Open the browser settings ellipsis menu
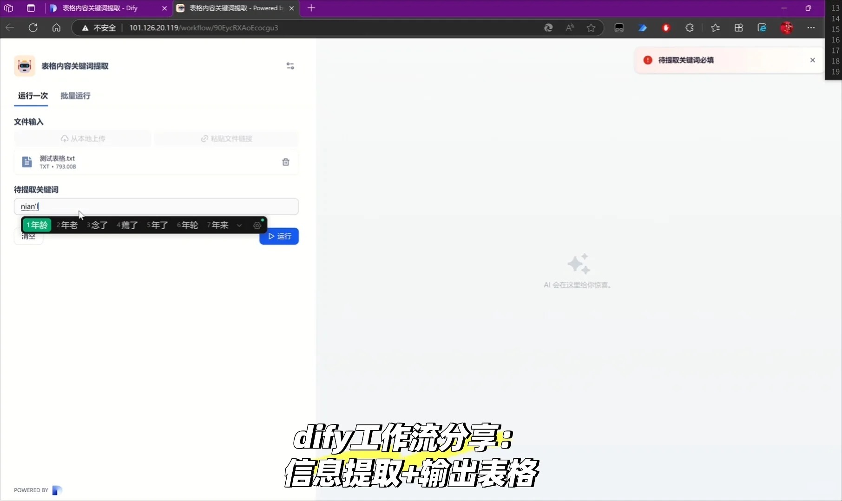 click(x=811, y=28)
